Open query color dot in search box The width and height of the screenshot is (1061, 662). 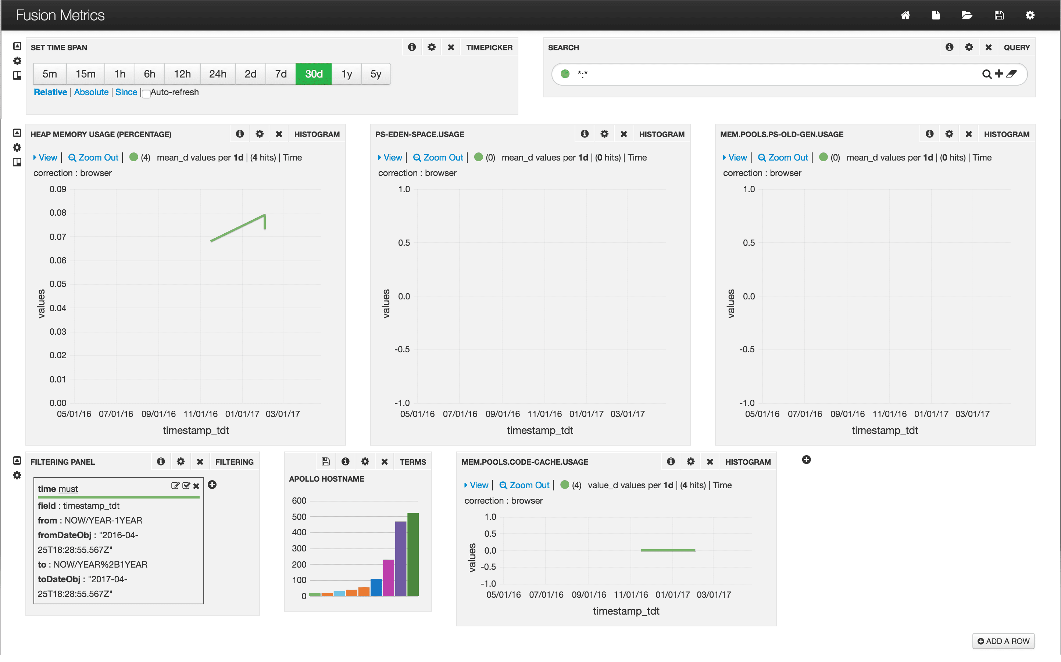tap(565, 74)
